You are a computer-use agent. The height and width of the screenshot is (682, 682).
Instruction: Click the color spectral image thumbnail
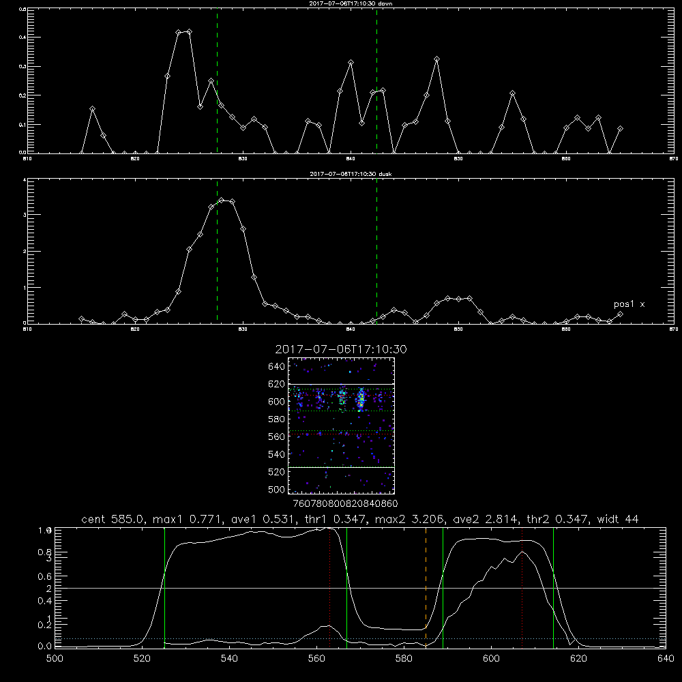341,426
